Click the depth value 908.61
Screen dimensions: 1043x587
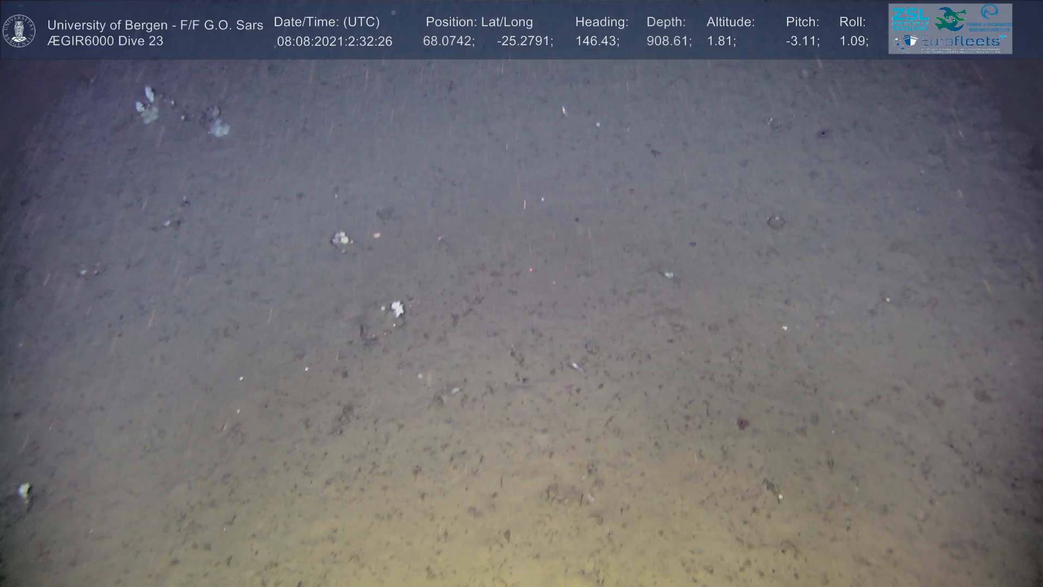[668, 41]
